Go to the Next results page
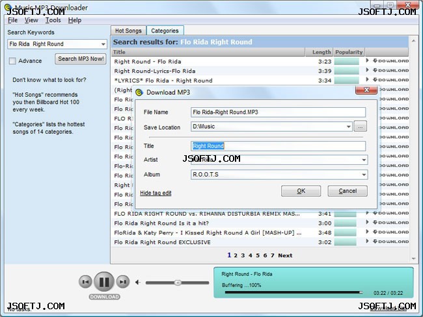423x317 pixels. [x=285, y=255]
